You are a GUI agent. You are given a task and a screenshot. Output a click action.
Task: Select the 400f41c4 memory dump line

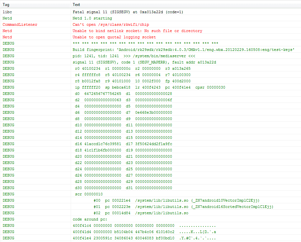coord(151,225)
